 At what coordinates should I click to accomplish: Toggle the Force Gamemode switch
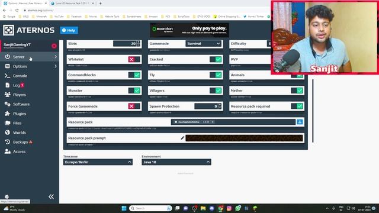[x=134, y=106]
